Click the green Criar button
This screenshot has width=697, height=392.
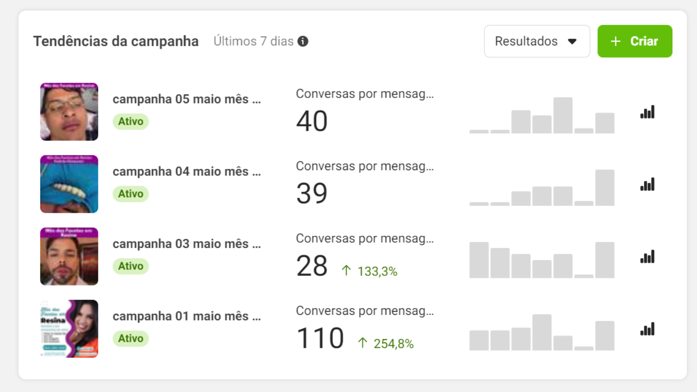(635, 41)
